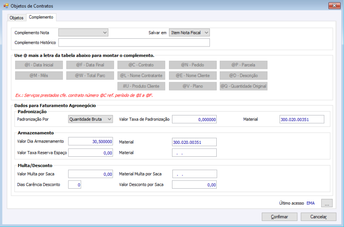Cancel the Objetos de Contratos dialog
Viewport: 344px width, 227px height.
click(x=318, y=217)
